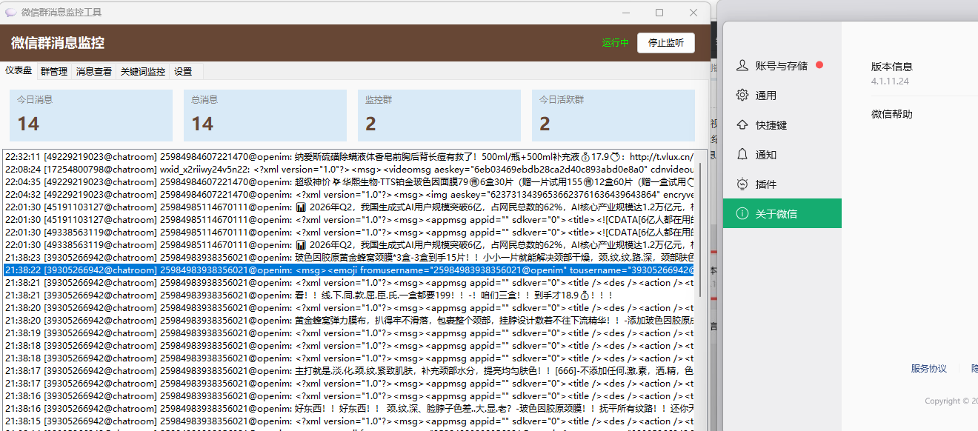The image size is (978, 431).
Task: Open 通用 in WeChat settings
Action: point(782,96)
